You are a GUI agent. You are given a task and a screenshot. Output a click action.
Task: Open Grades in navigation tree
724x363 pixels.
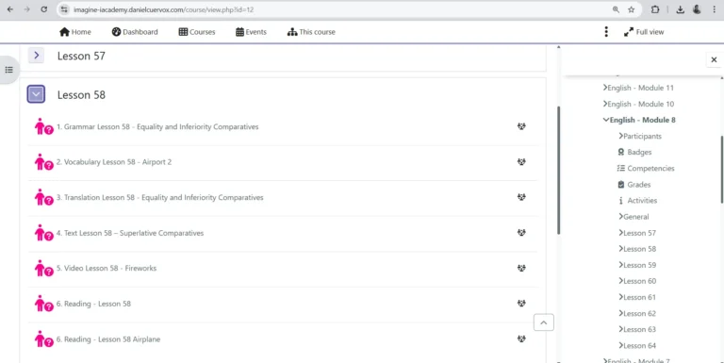coord(633,184)
